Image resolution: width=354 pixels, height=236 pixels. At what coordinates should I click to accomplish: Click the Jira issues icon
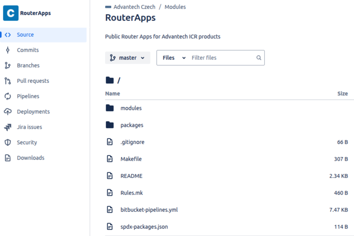click(x=8, y=127)
